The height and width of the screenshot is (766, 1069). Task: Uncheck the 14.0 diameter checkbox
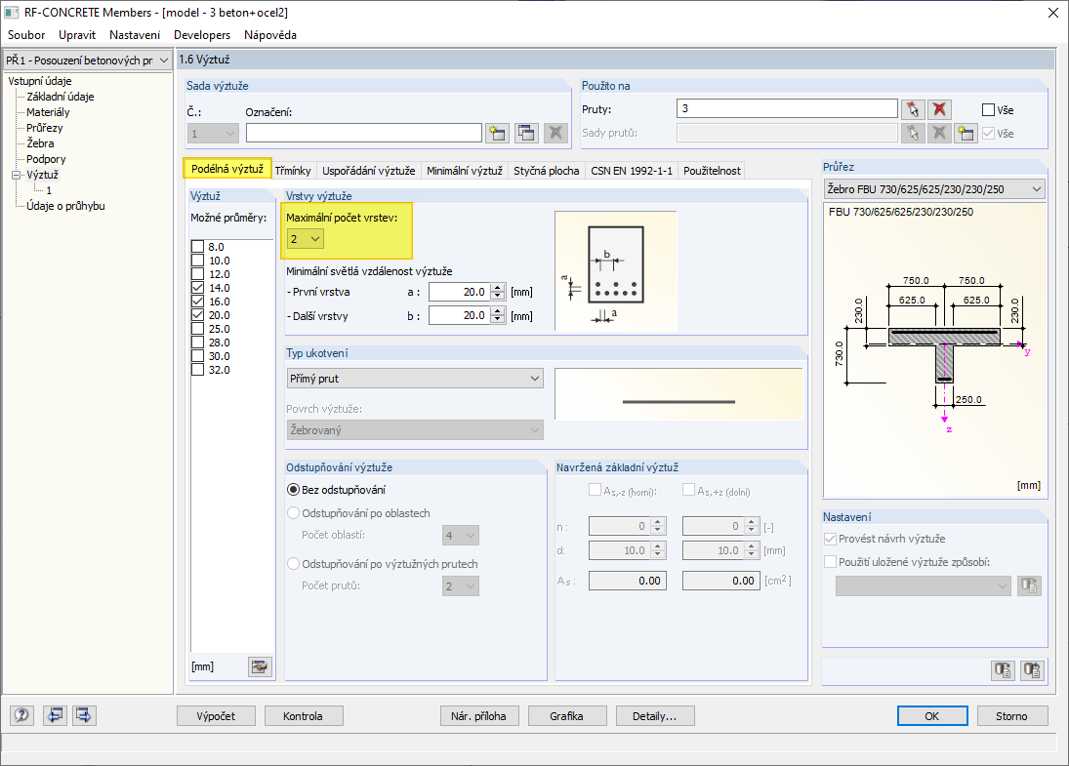click(198, 288)
